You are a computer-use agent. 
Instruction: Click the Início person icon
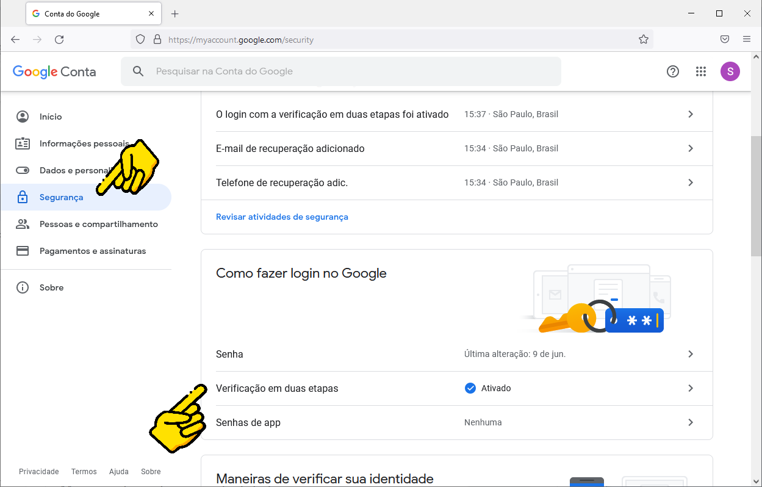tap(23, 117)
